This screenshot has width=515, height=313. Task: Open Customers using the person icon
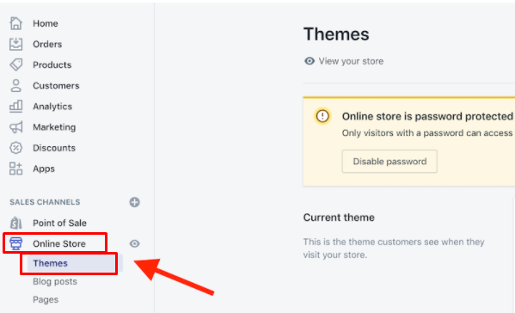[x=15, y=85]
